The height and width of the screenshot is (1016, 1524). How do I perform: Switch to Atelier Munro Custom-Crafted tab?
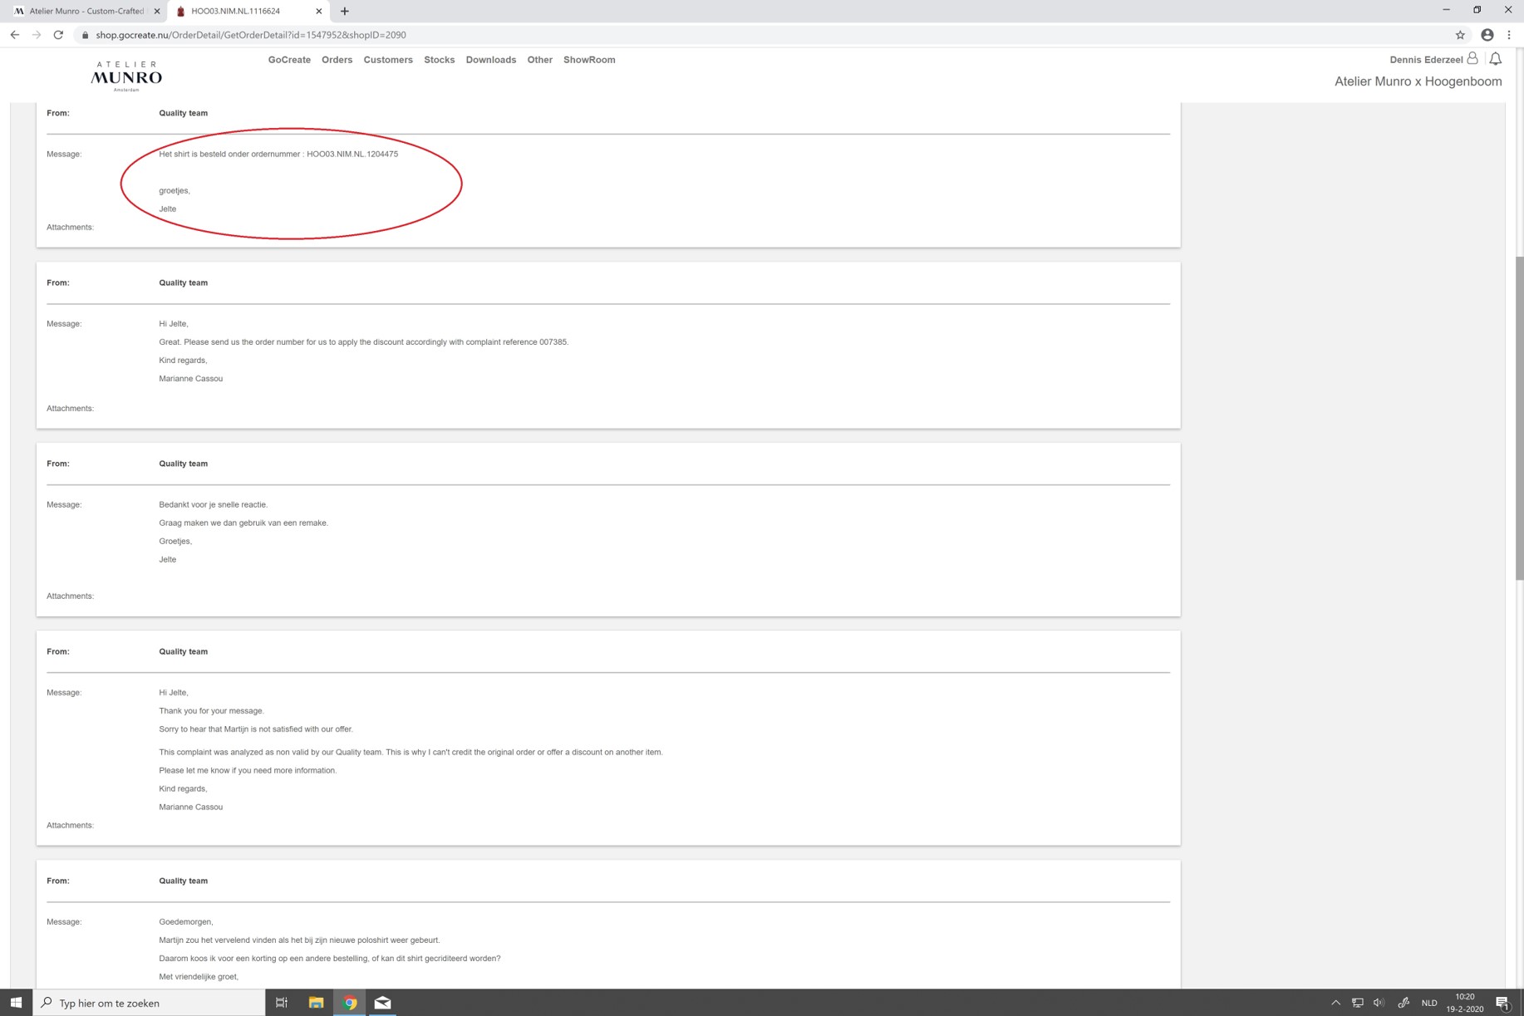click(x=85, y=12)
